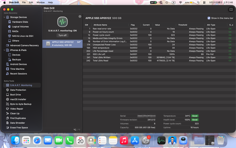Turn off S.M.A.R.T. monitoring
This screenshot has width=236, height=148.
click(x=62, y=35)
